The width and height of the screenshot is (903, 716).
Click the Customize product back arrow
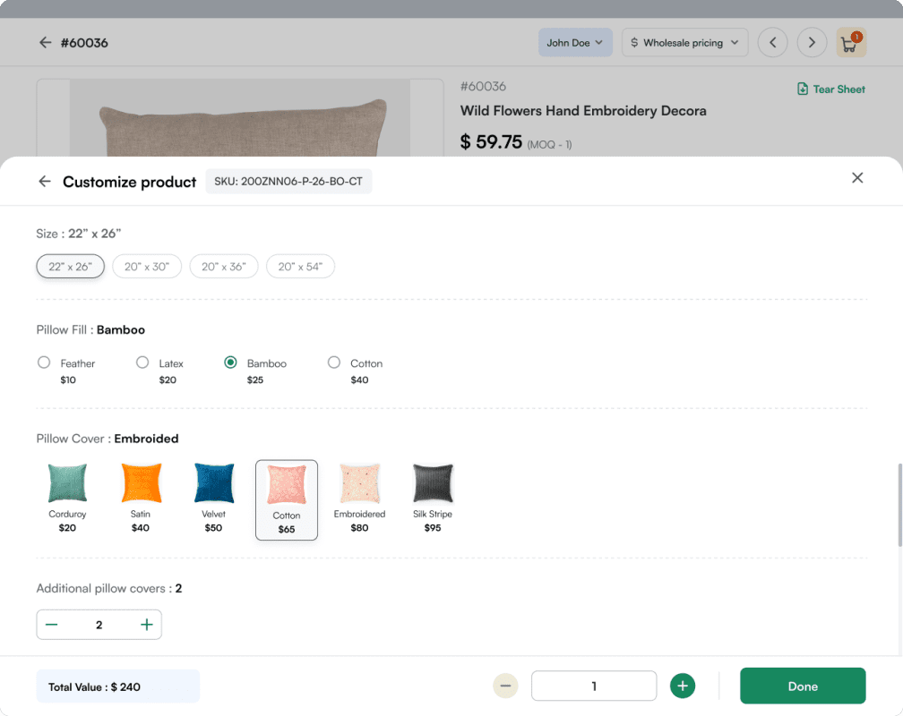pyautogui.click(x=44, y=181)
